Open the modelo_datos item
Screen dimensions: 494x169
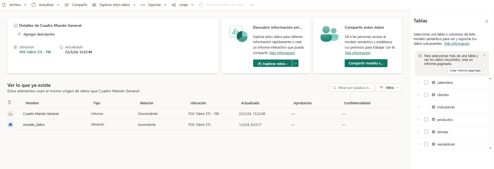pyautogui.click(x=34, y=124)
